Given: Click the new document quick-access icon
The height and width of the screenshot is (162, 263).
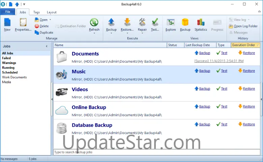Looking at the screenshot, I should tap(10, 4).
